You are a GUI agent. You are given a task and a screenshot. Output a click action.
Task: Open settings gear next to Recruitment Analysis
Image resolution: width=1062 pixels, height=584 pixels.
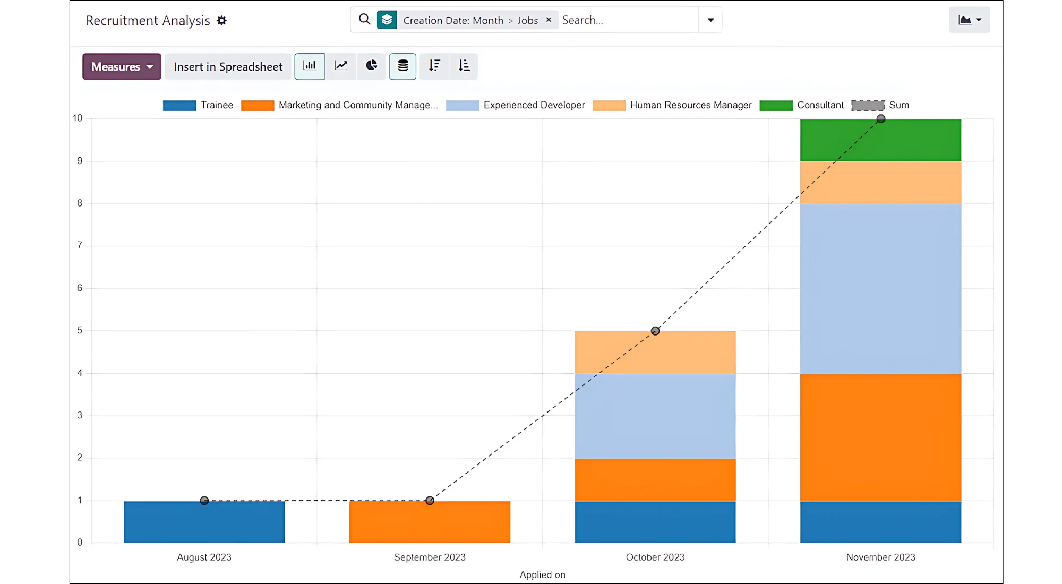click(x=222, y=21)
